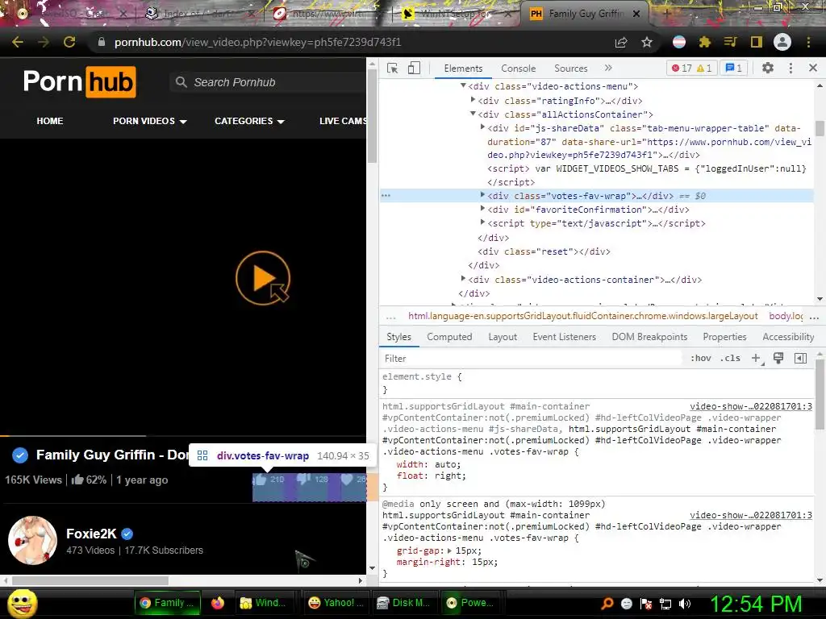This screenshot has height=619, width=826.
Task: Collapse the video-actions-menu div node
Action: pos(463,85)
